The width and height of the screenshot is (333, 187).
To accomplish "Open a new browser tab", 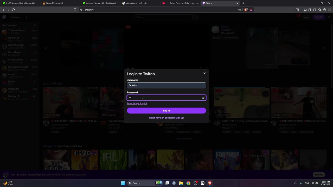I will pyautogui.click(x=243, y=3).
